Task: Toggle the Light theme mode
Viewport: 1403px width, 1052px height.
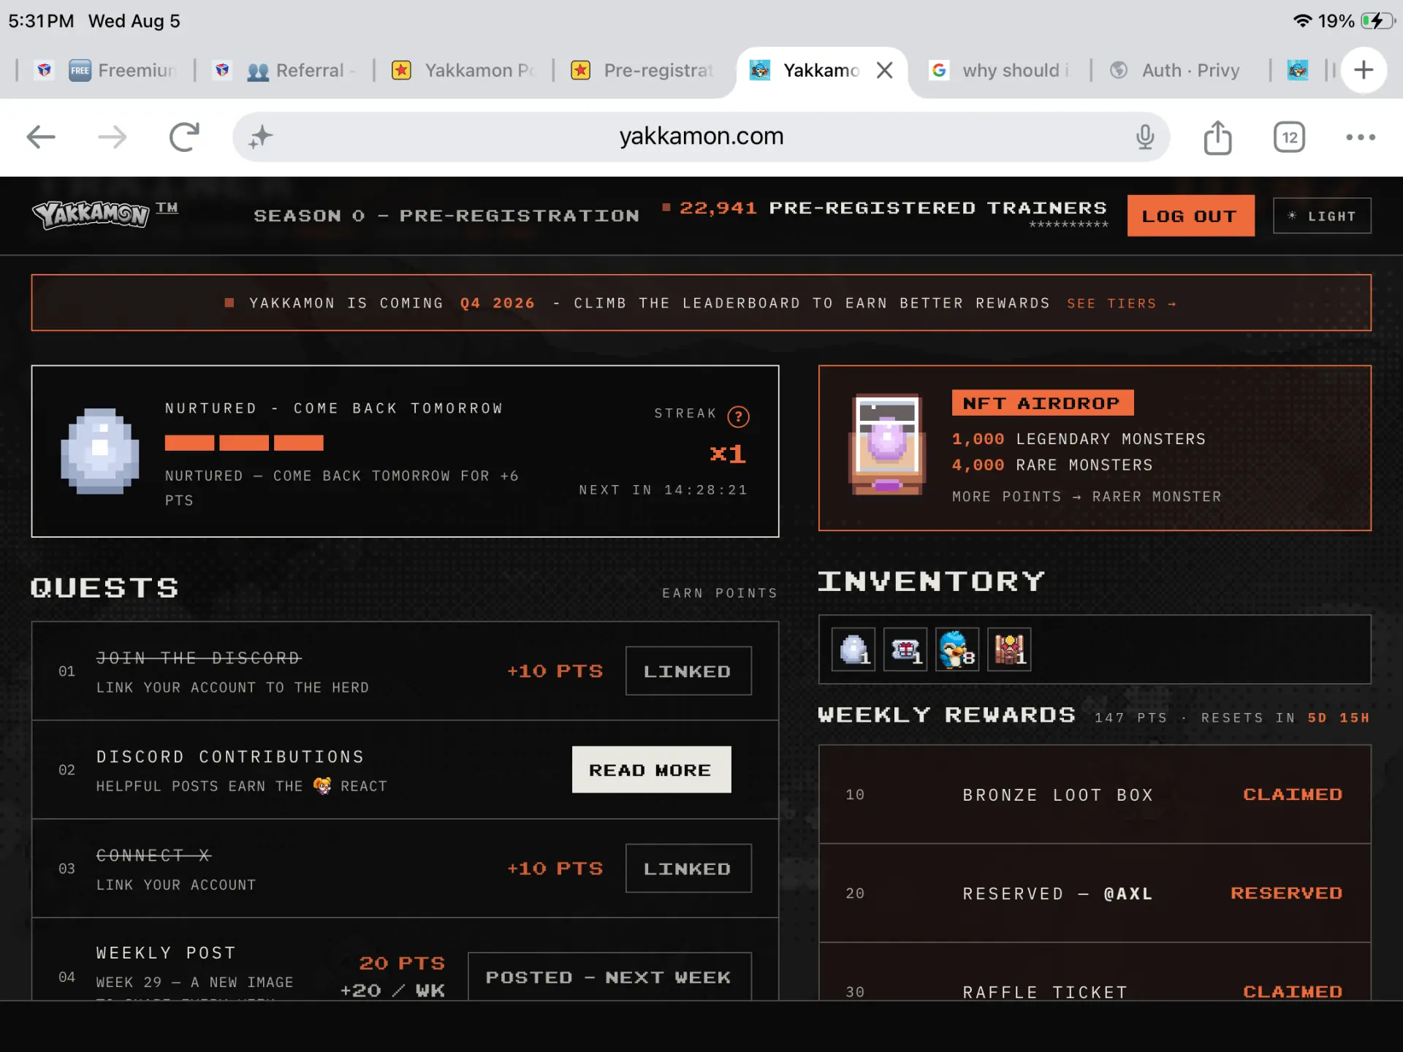Action: 1322,216
